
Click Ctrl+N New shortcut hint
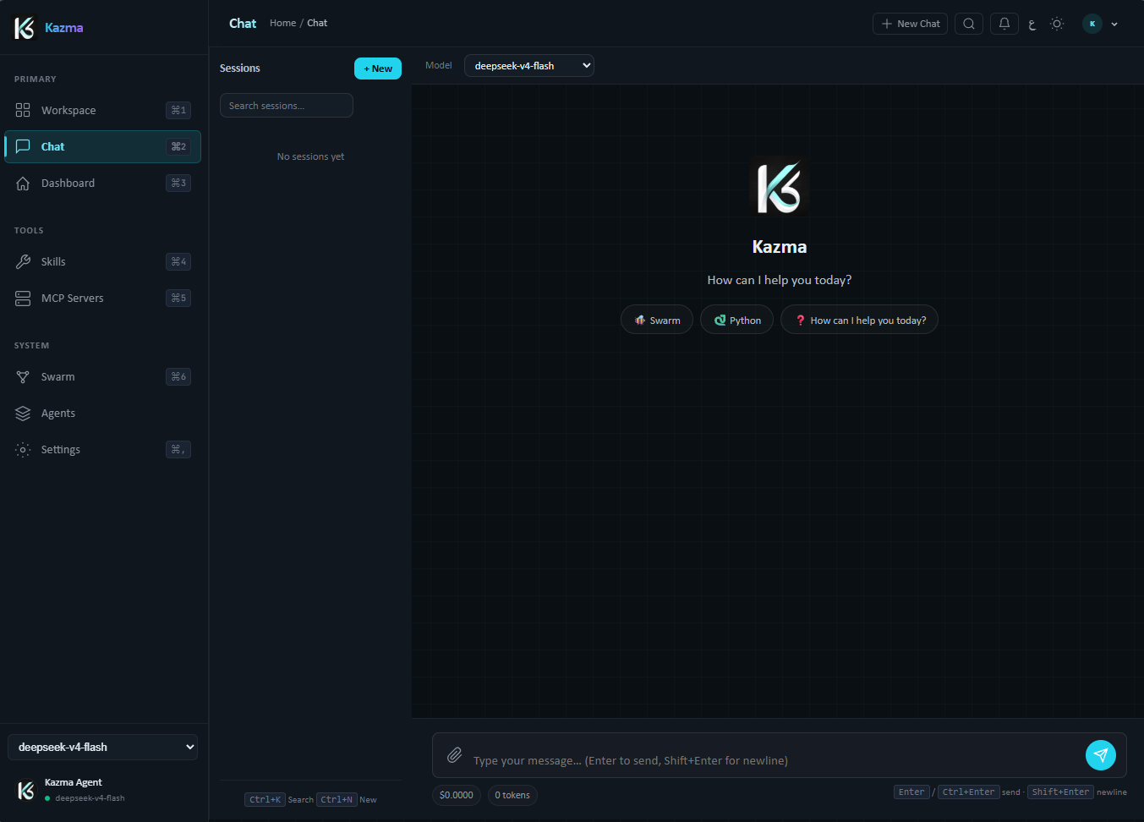pyautogui.click(x=347, y=799)
